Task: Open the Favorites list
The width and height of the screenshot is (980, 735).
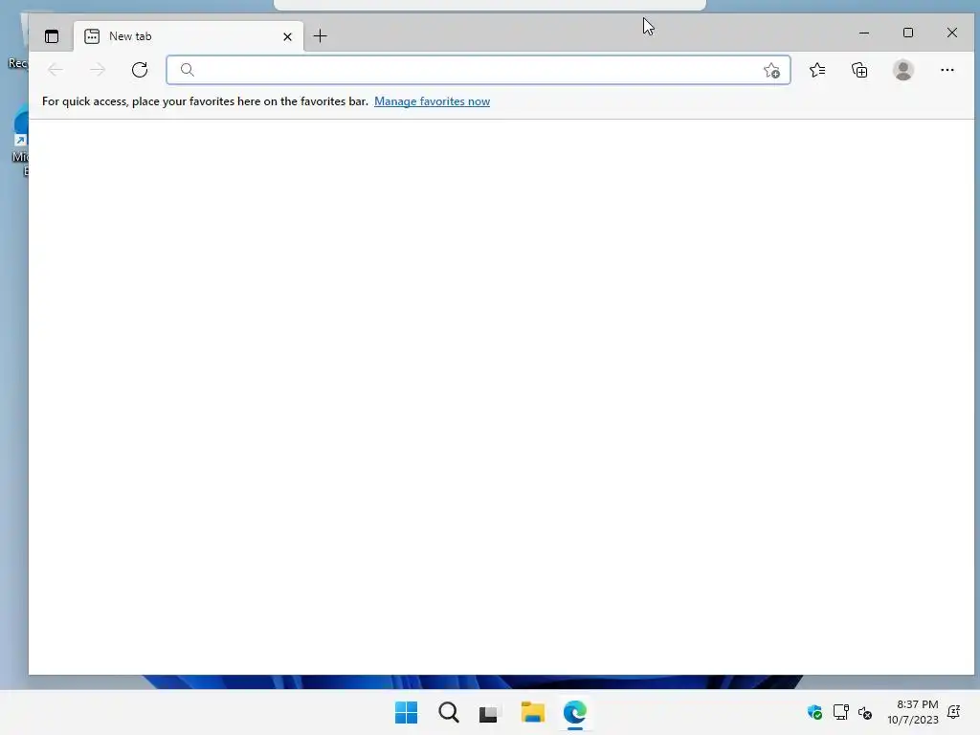Action: tap(817, 70)
